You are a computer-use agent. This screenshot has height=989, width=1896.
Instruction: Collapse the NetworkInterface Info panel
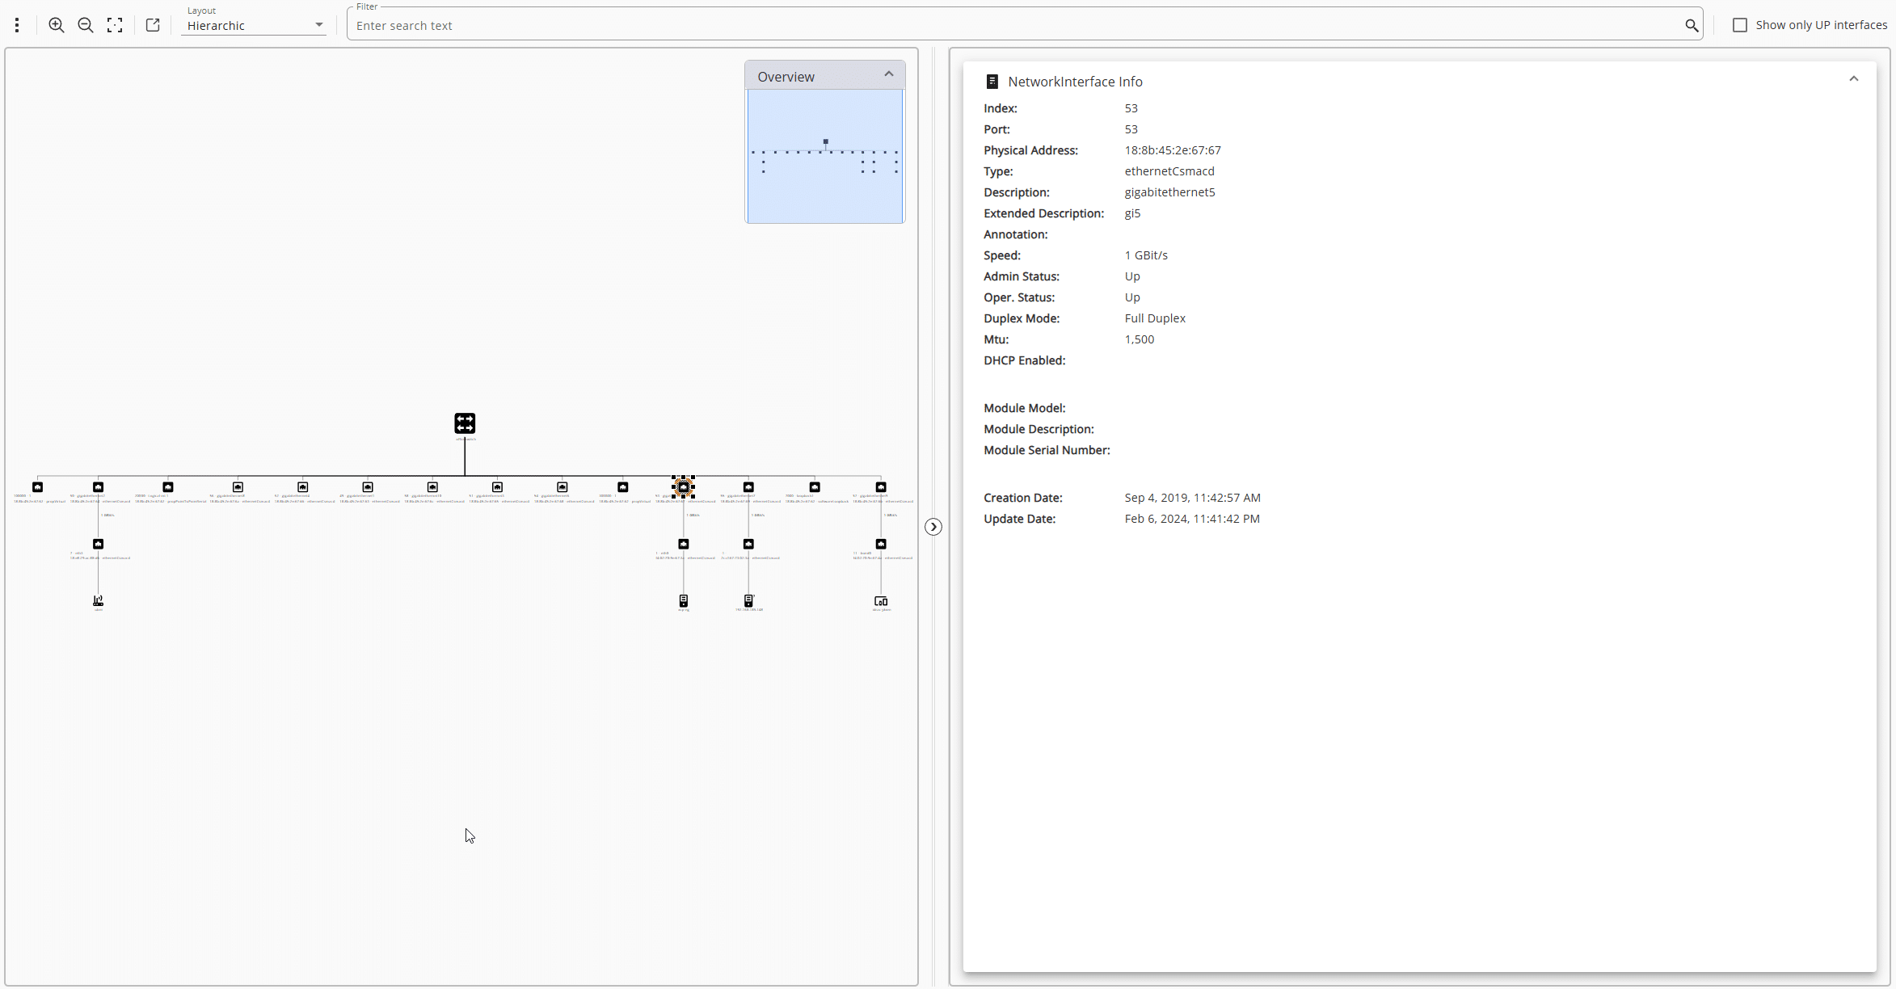click(1853, 79)
